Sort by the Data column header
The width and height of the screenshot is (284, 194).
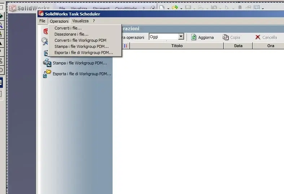click(238, 46)
